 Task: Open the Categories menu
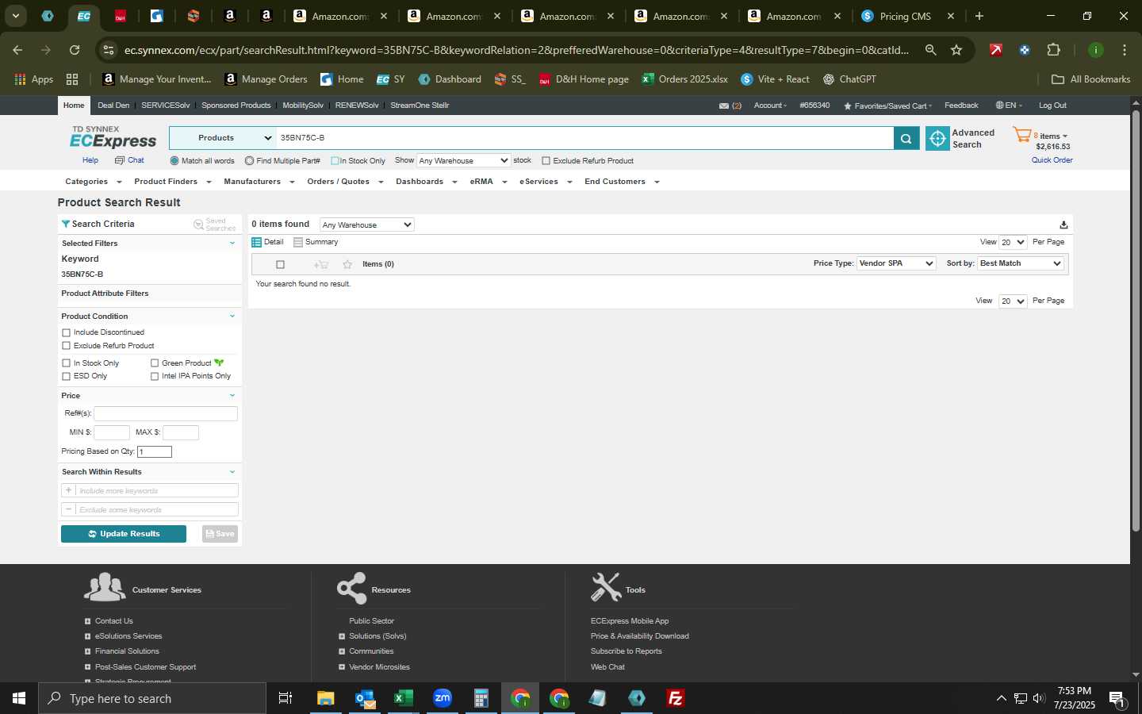click(x=93, y=182)
